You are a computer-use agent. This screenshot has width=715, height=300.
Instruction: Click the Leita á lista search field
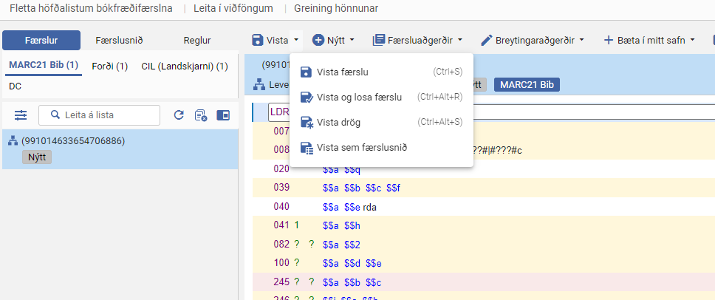100,115
